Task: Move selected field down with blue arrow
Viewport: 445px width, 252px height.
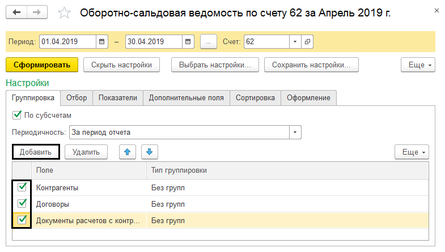Action: [x=149, y=152]
